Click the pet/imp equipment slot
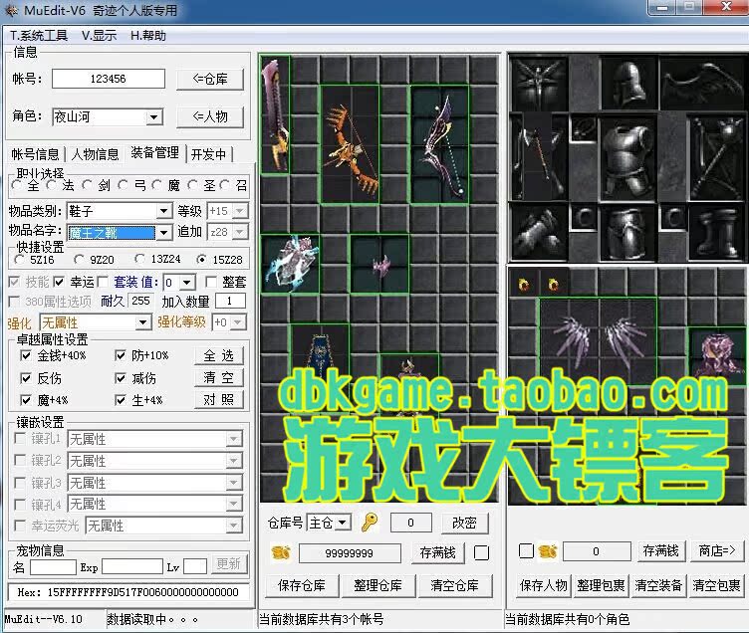 tap(538, 84)
